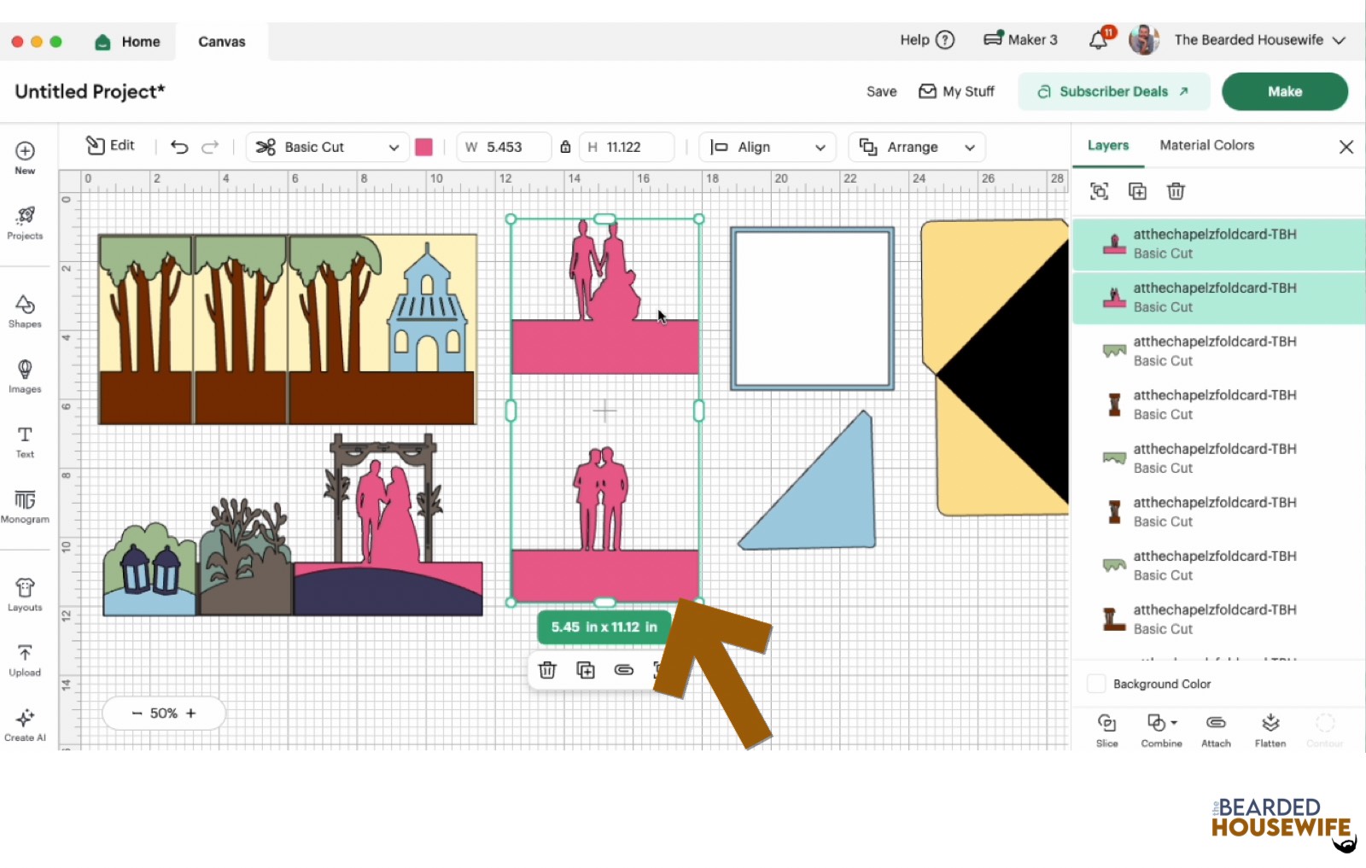Open the Monogram tool
This screenshot has height=868, width=1366.
(x=25, y=506)
